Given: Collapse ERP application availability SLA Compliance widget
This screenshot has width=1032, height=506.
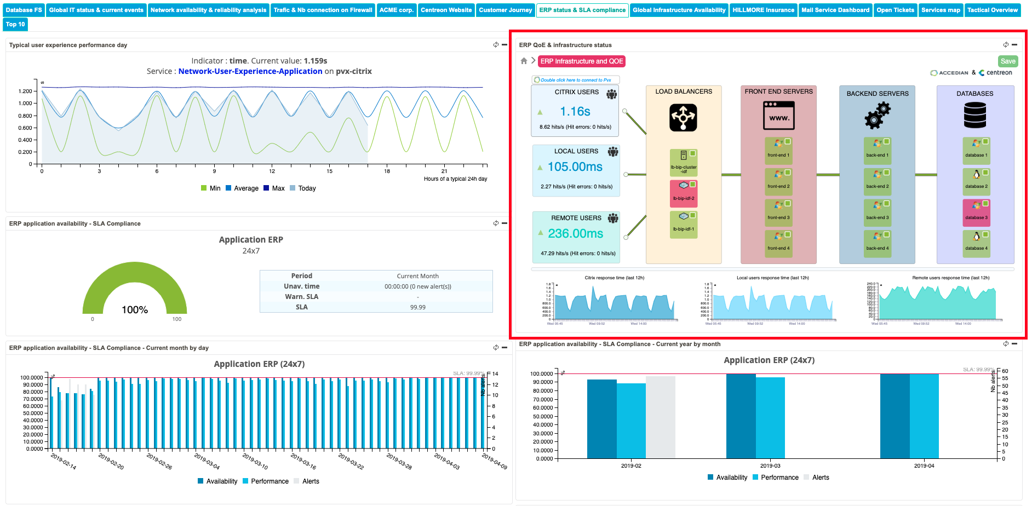Looking at the screenshot, I should pyautogui.click(x=504, y=223).
